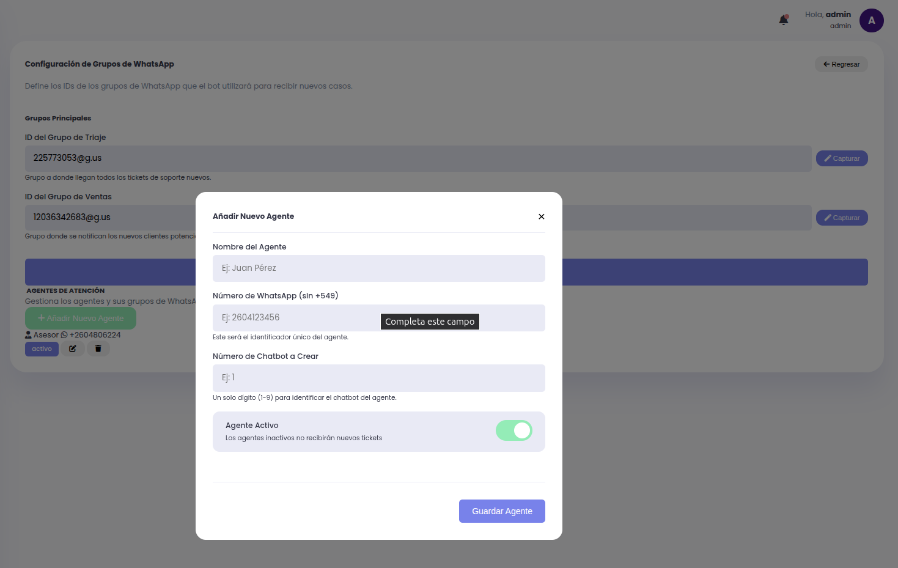Click the agent person icon before Asesor
Image resolution: width=898 pixels, height=568 pixels.
point(28,335)
